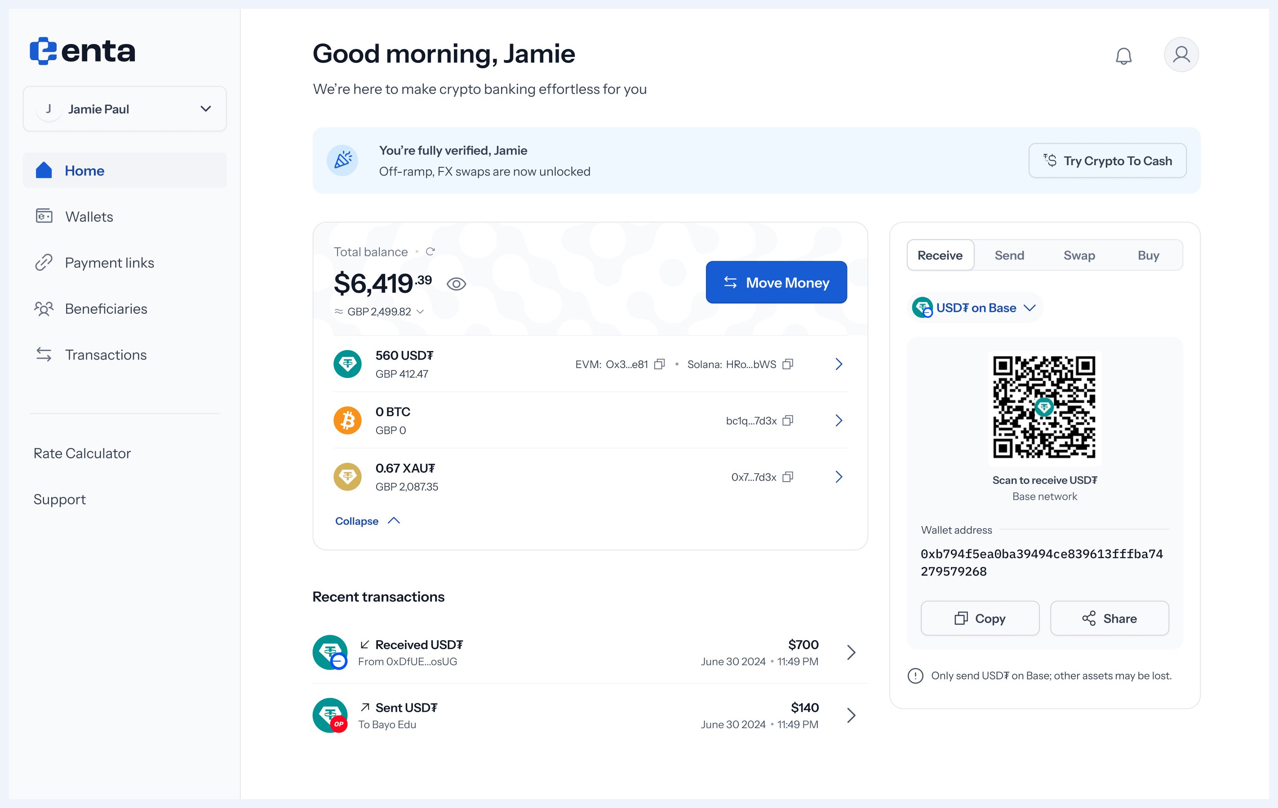Viewport: 1278px width, 808px height.
Task: Click the enta logo
Action: coord(83,51)
